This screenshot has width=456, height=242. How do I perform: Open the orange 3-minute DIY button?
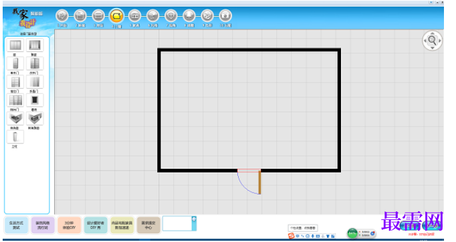(x=69, y=225)
